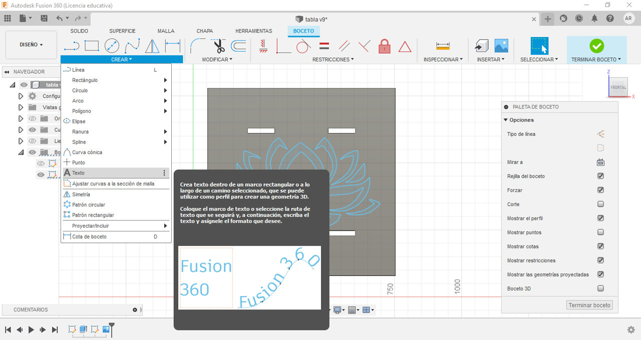Click the Undo arrow
Viewport: 641px width, 340px height.
click(x=60, y=18)
